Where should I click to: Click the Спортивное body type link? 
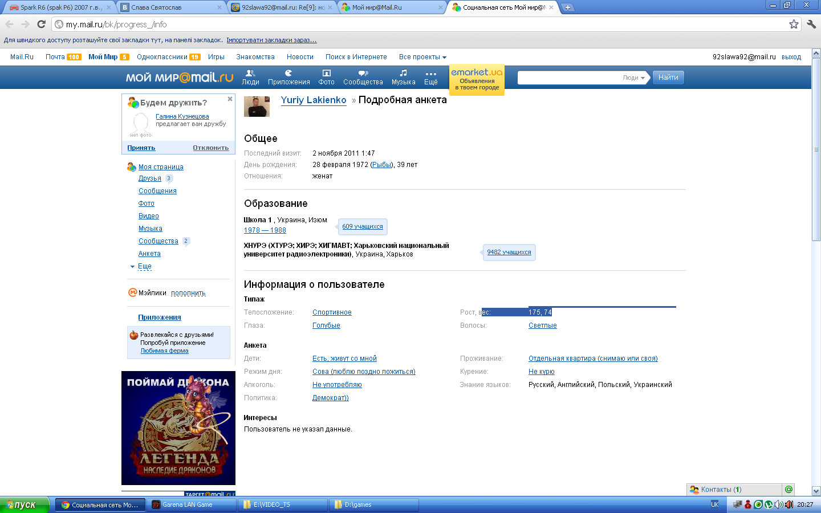click(x=332, y=312)
